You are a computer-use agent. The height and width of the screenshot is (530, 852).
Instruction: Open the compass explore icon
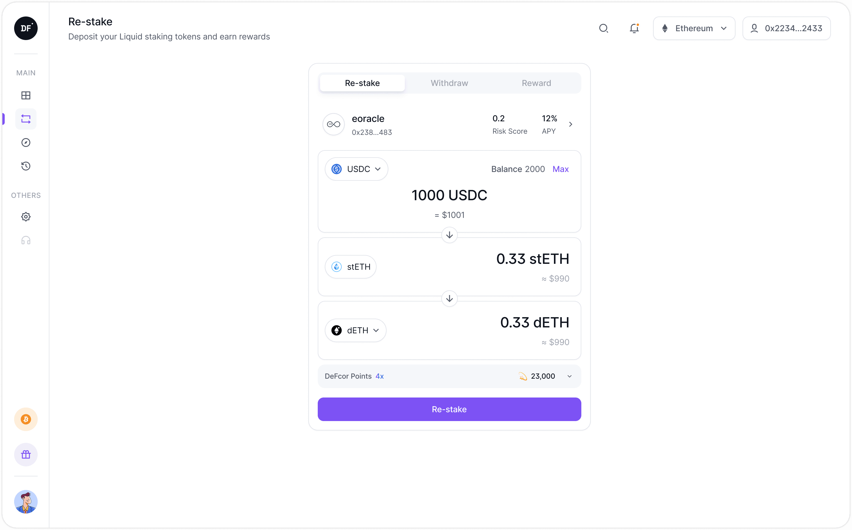pyautogui.click(x=26, y=143)
